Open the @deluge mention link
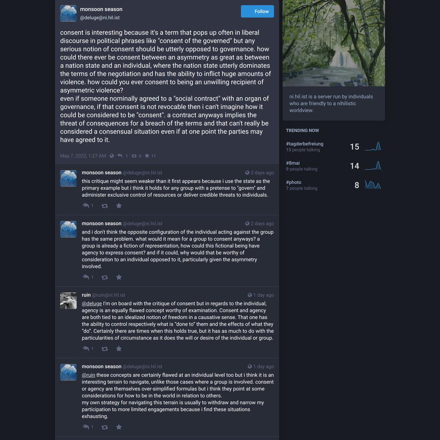This screenshot has height=440, width=440. pyautogui.click(x=92, y=304)
